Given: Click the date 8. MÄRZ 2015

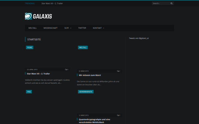Looking at the screenshot, I should coord(84,71).
